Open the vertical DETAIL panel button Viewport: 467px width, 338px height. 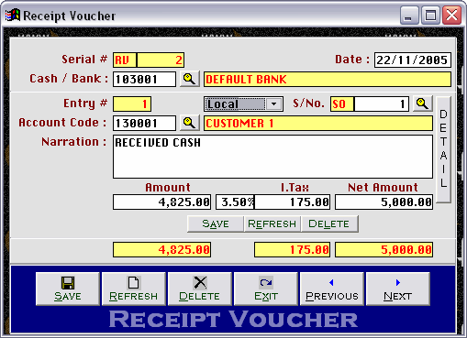[443, 149]
